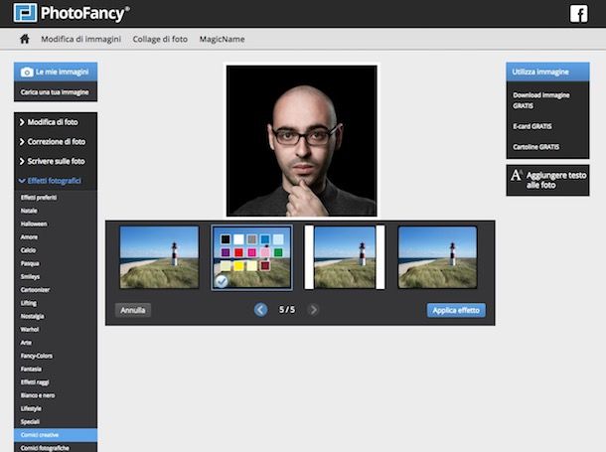Click the Applica effetto button
This screenshot has height=452, width=606.
[456, 310]
